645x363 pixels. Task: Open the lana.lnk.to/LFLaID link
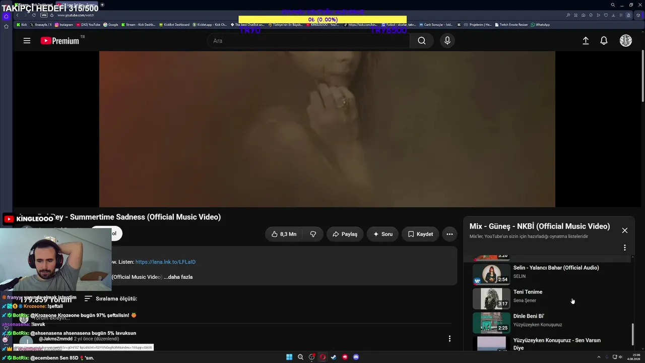[x=165, y=262]
